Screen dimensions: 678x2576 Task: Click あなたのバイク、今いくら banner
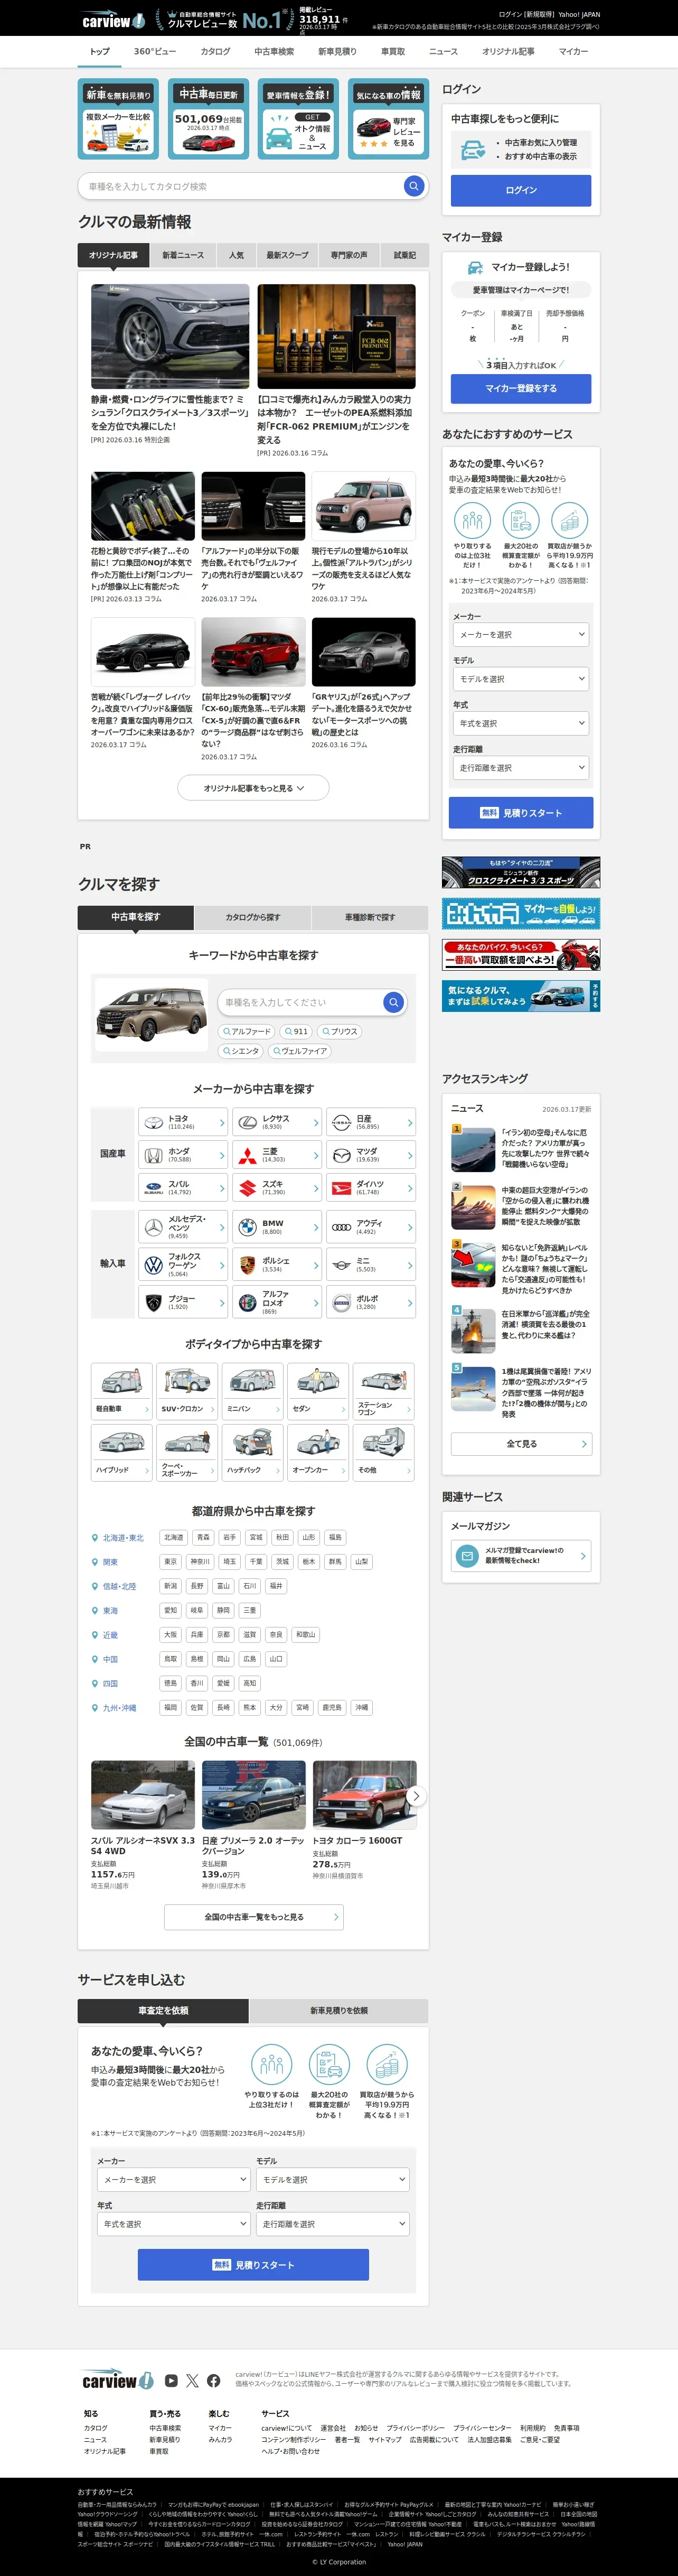click(521, 955)
